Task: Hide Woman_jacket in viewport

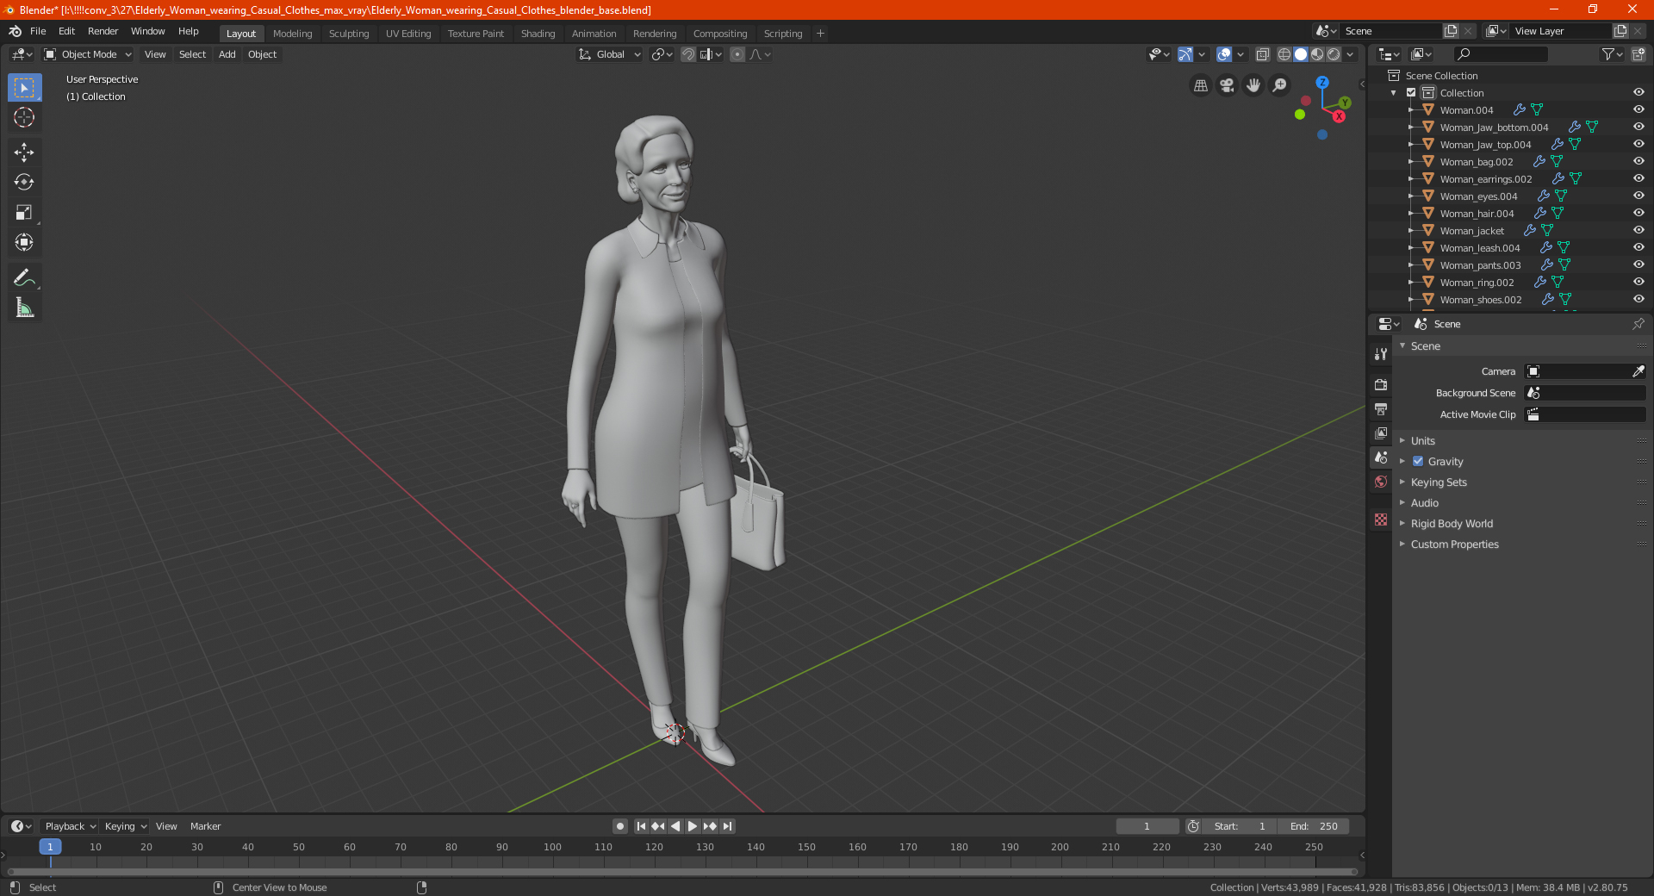Action: (x=1638, y=230)
